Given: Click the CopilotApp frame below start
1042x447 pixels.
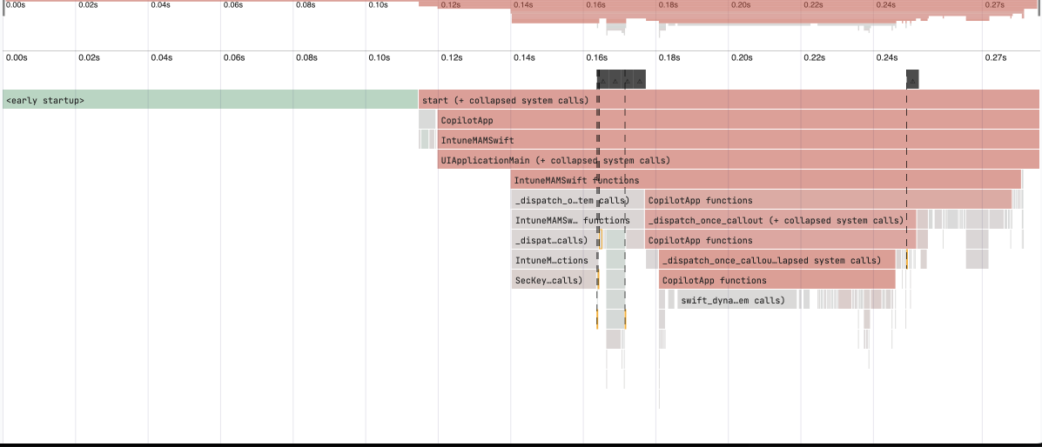Looking at the screenshot, I should click(x=737, y=120).
